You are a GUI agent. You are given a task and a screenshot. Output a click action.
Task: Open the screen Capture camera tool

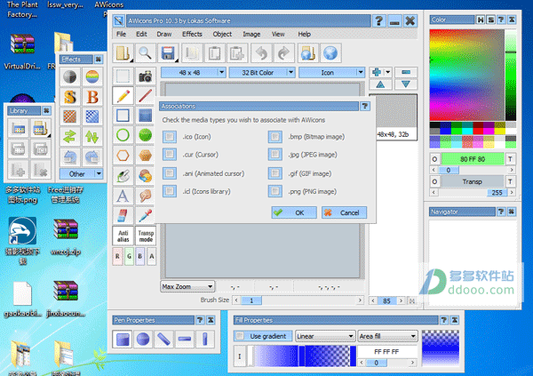click(146, 76)
